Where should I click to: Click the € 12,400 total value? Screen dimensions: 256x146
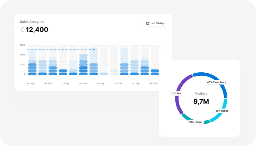tap(34, 30)
